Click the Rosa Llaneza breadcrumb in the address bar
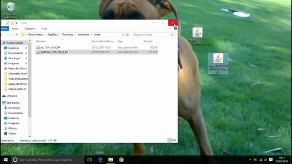 click(x=36, y=35)
